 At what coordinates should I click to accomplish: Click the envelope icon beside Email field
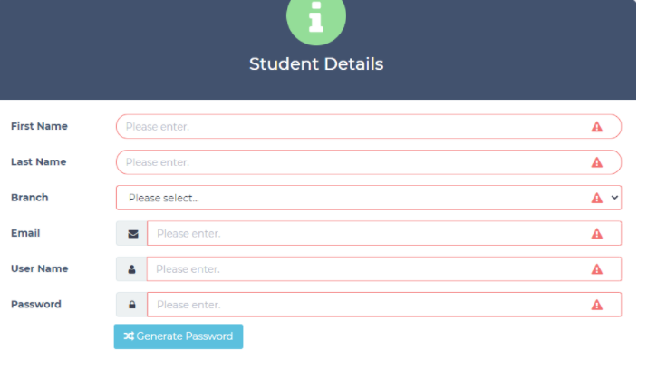point(132,234)
